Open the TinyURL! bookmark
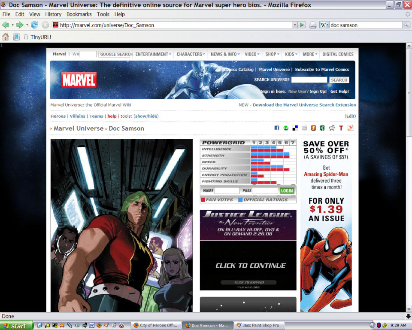 click(x=38, y=37)
